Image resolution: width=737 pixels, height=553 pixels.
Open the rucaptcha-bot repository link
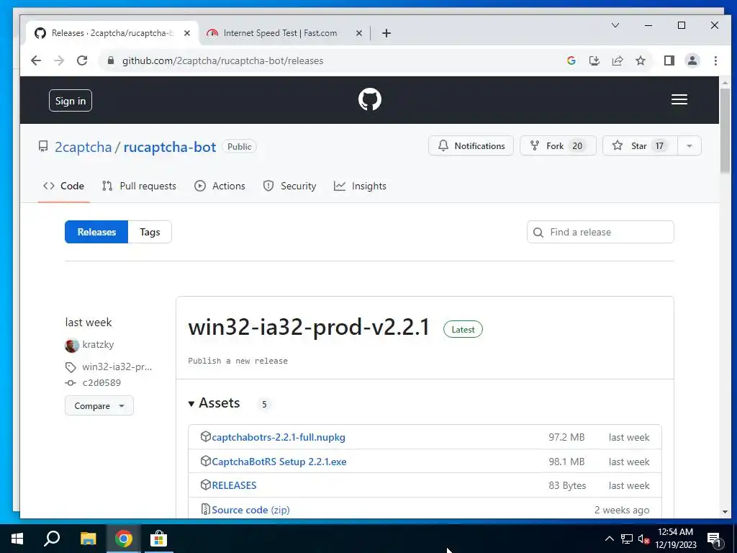click(x=170, y=147)
